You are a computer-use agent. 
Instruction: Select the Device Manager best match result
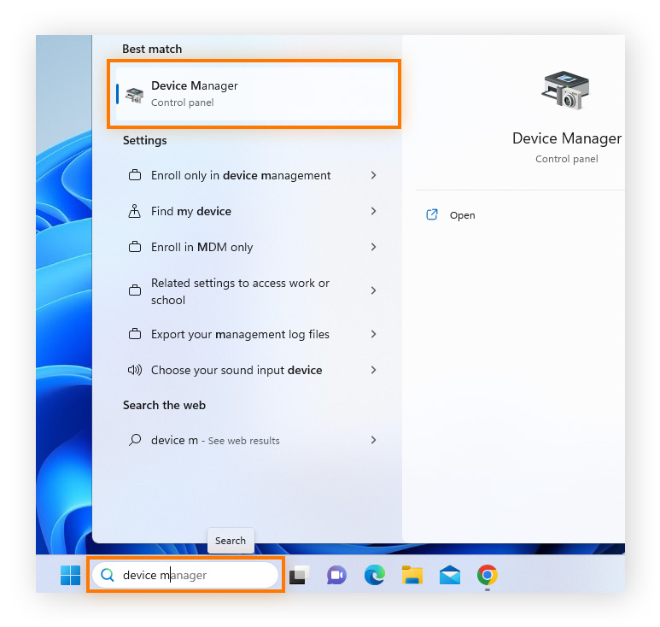tap(254, 93)
